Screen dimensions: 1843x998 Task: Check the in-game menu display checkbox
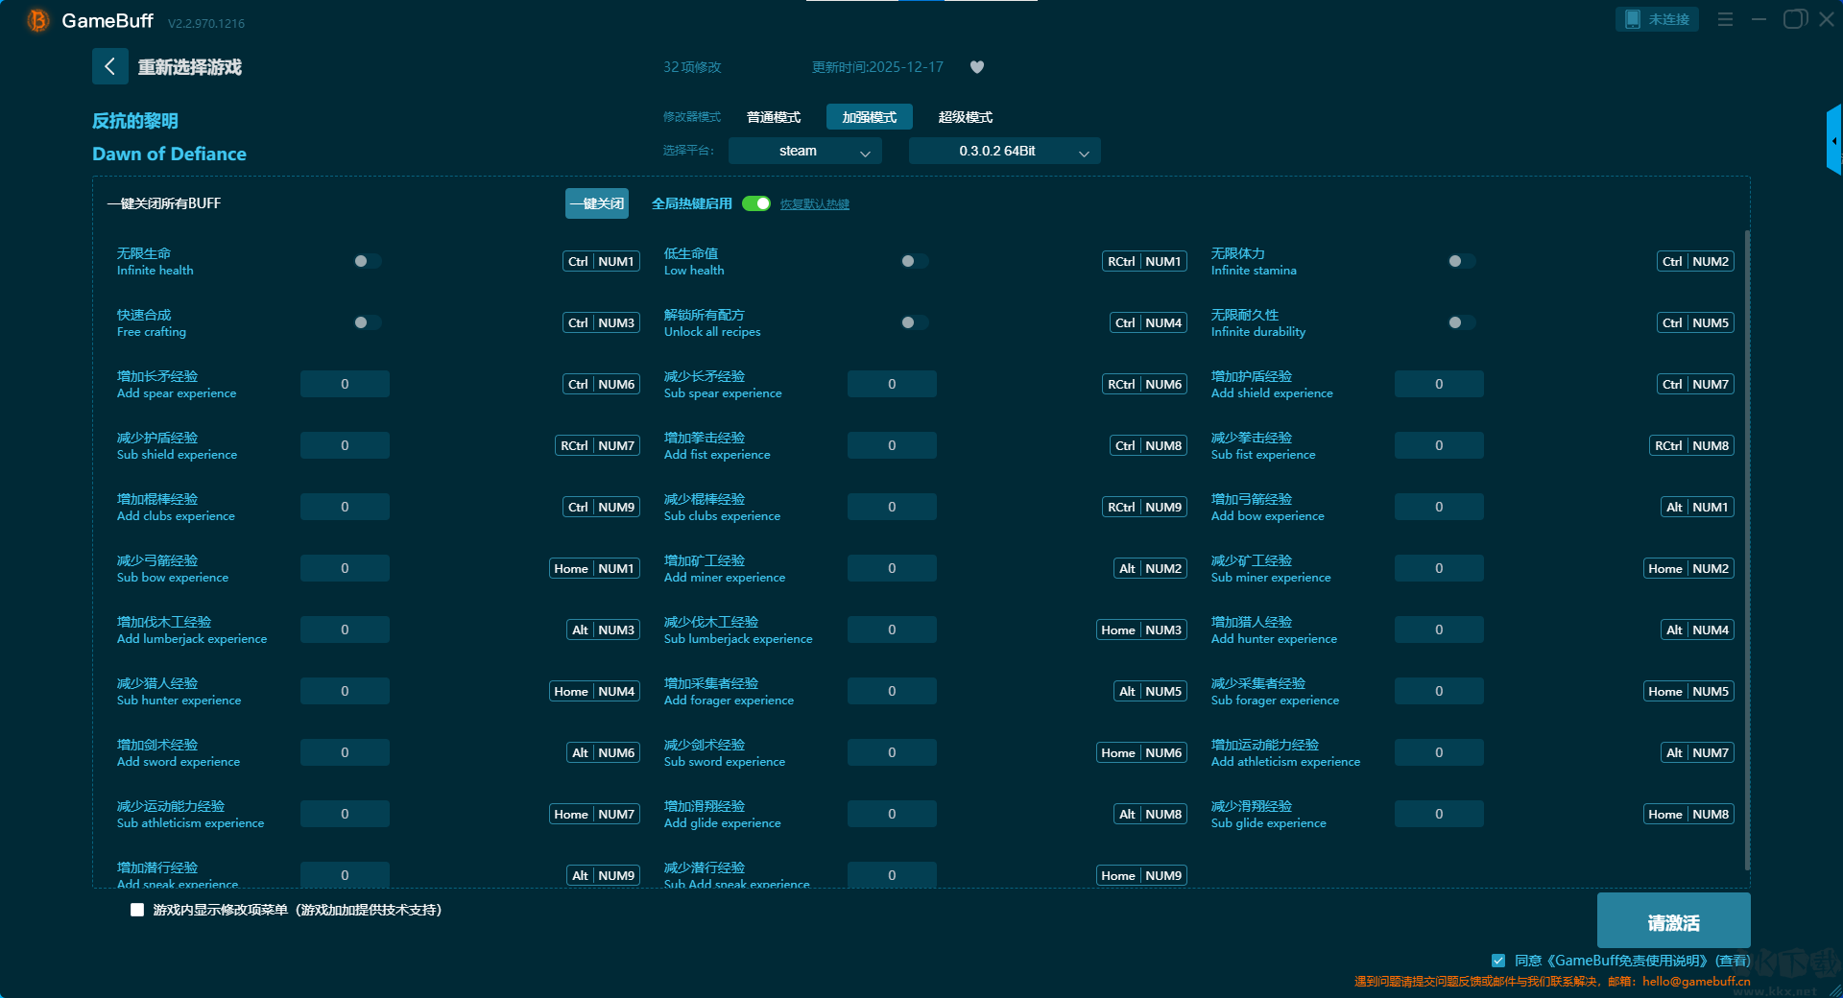point(137,910)
